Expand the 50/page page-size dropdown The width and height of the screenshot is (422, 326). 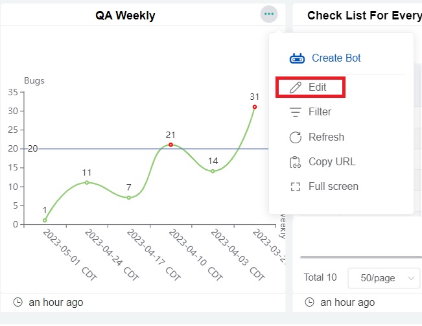point(384,277)
